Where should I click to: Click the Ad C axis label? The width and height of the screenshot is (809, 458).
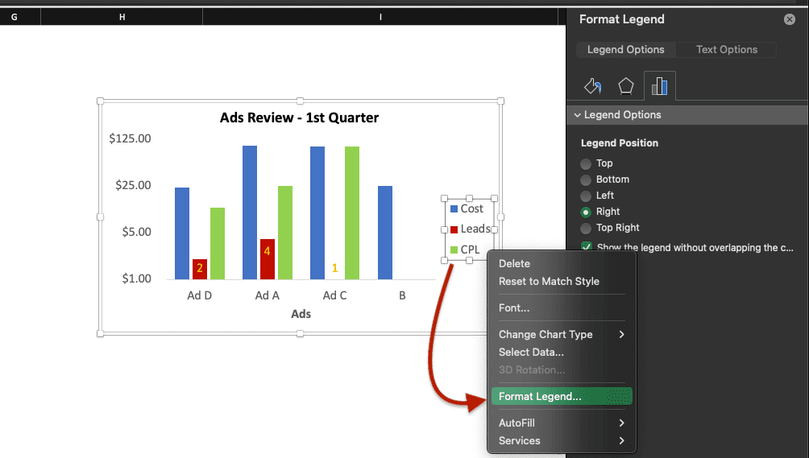[x=335, y=295]
